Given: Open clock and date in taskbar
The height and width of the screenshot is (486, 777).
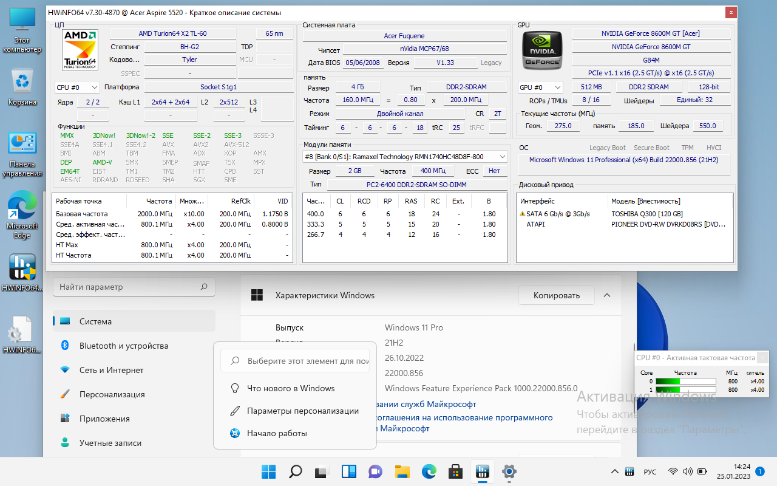Looking at the screenshot, I should click(x=733, y=471).
